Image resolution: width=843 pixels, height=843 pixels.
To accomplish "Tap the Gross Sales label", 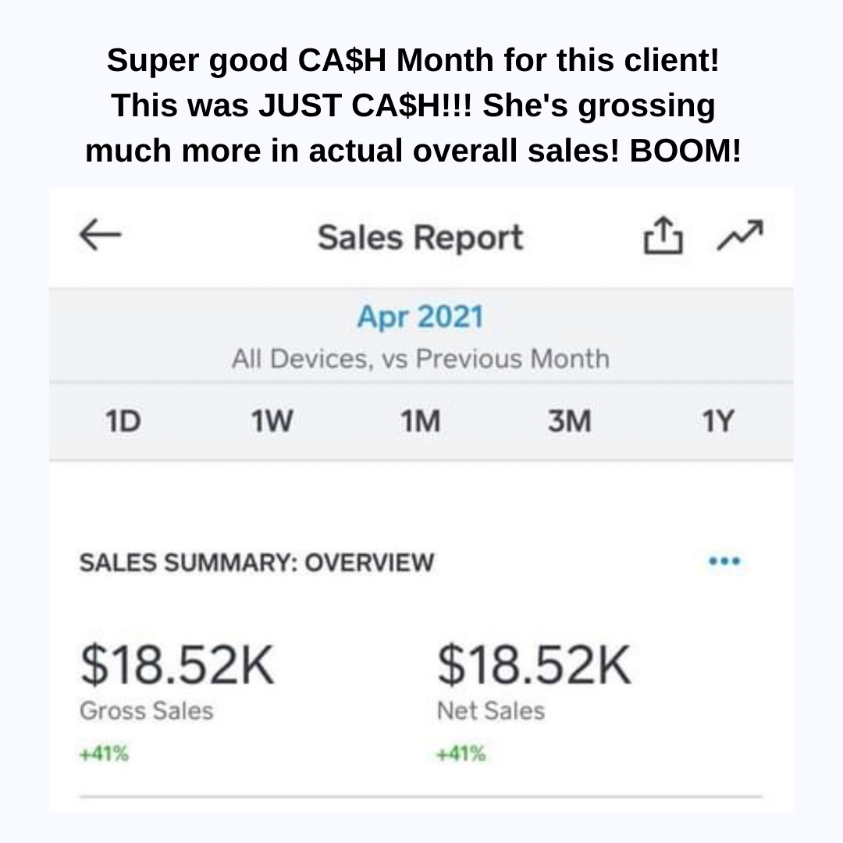I will (146, 711).
